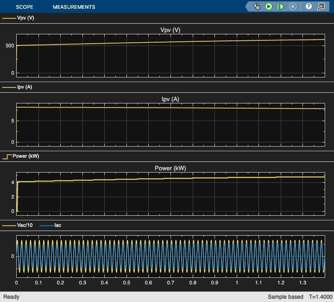This screenshot has width=334, height=302.
Task: Open the Help question mark icon
Action: [309, 6]
